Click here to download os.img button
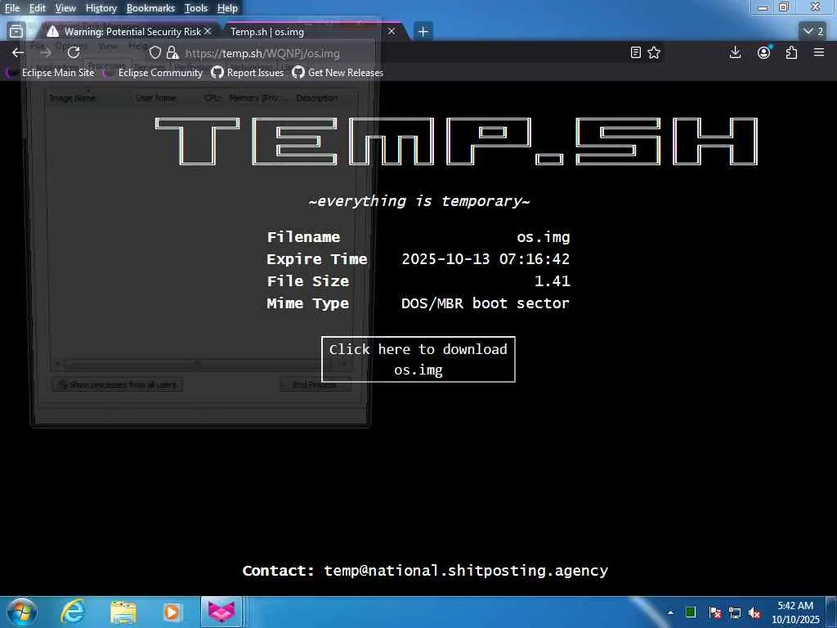Image resolution: width=837 pixels, height=628 pixels. tap(418, 360)
